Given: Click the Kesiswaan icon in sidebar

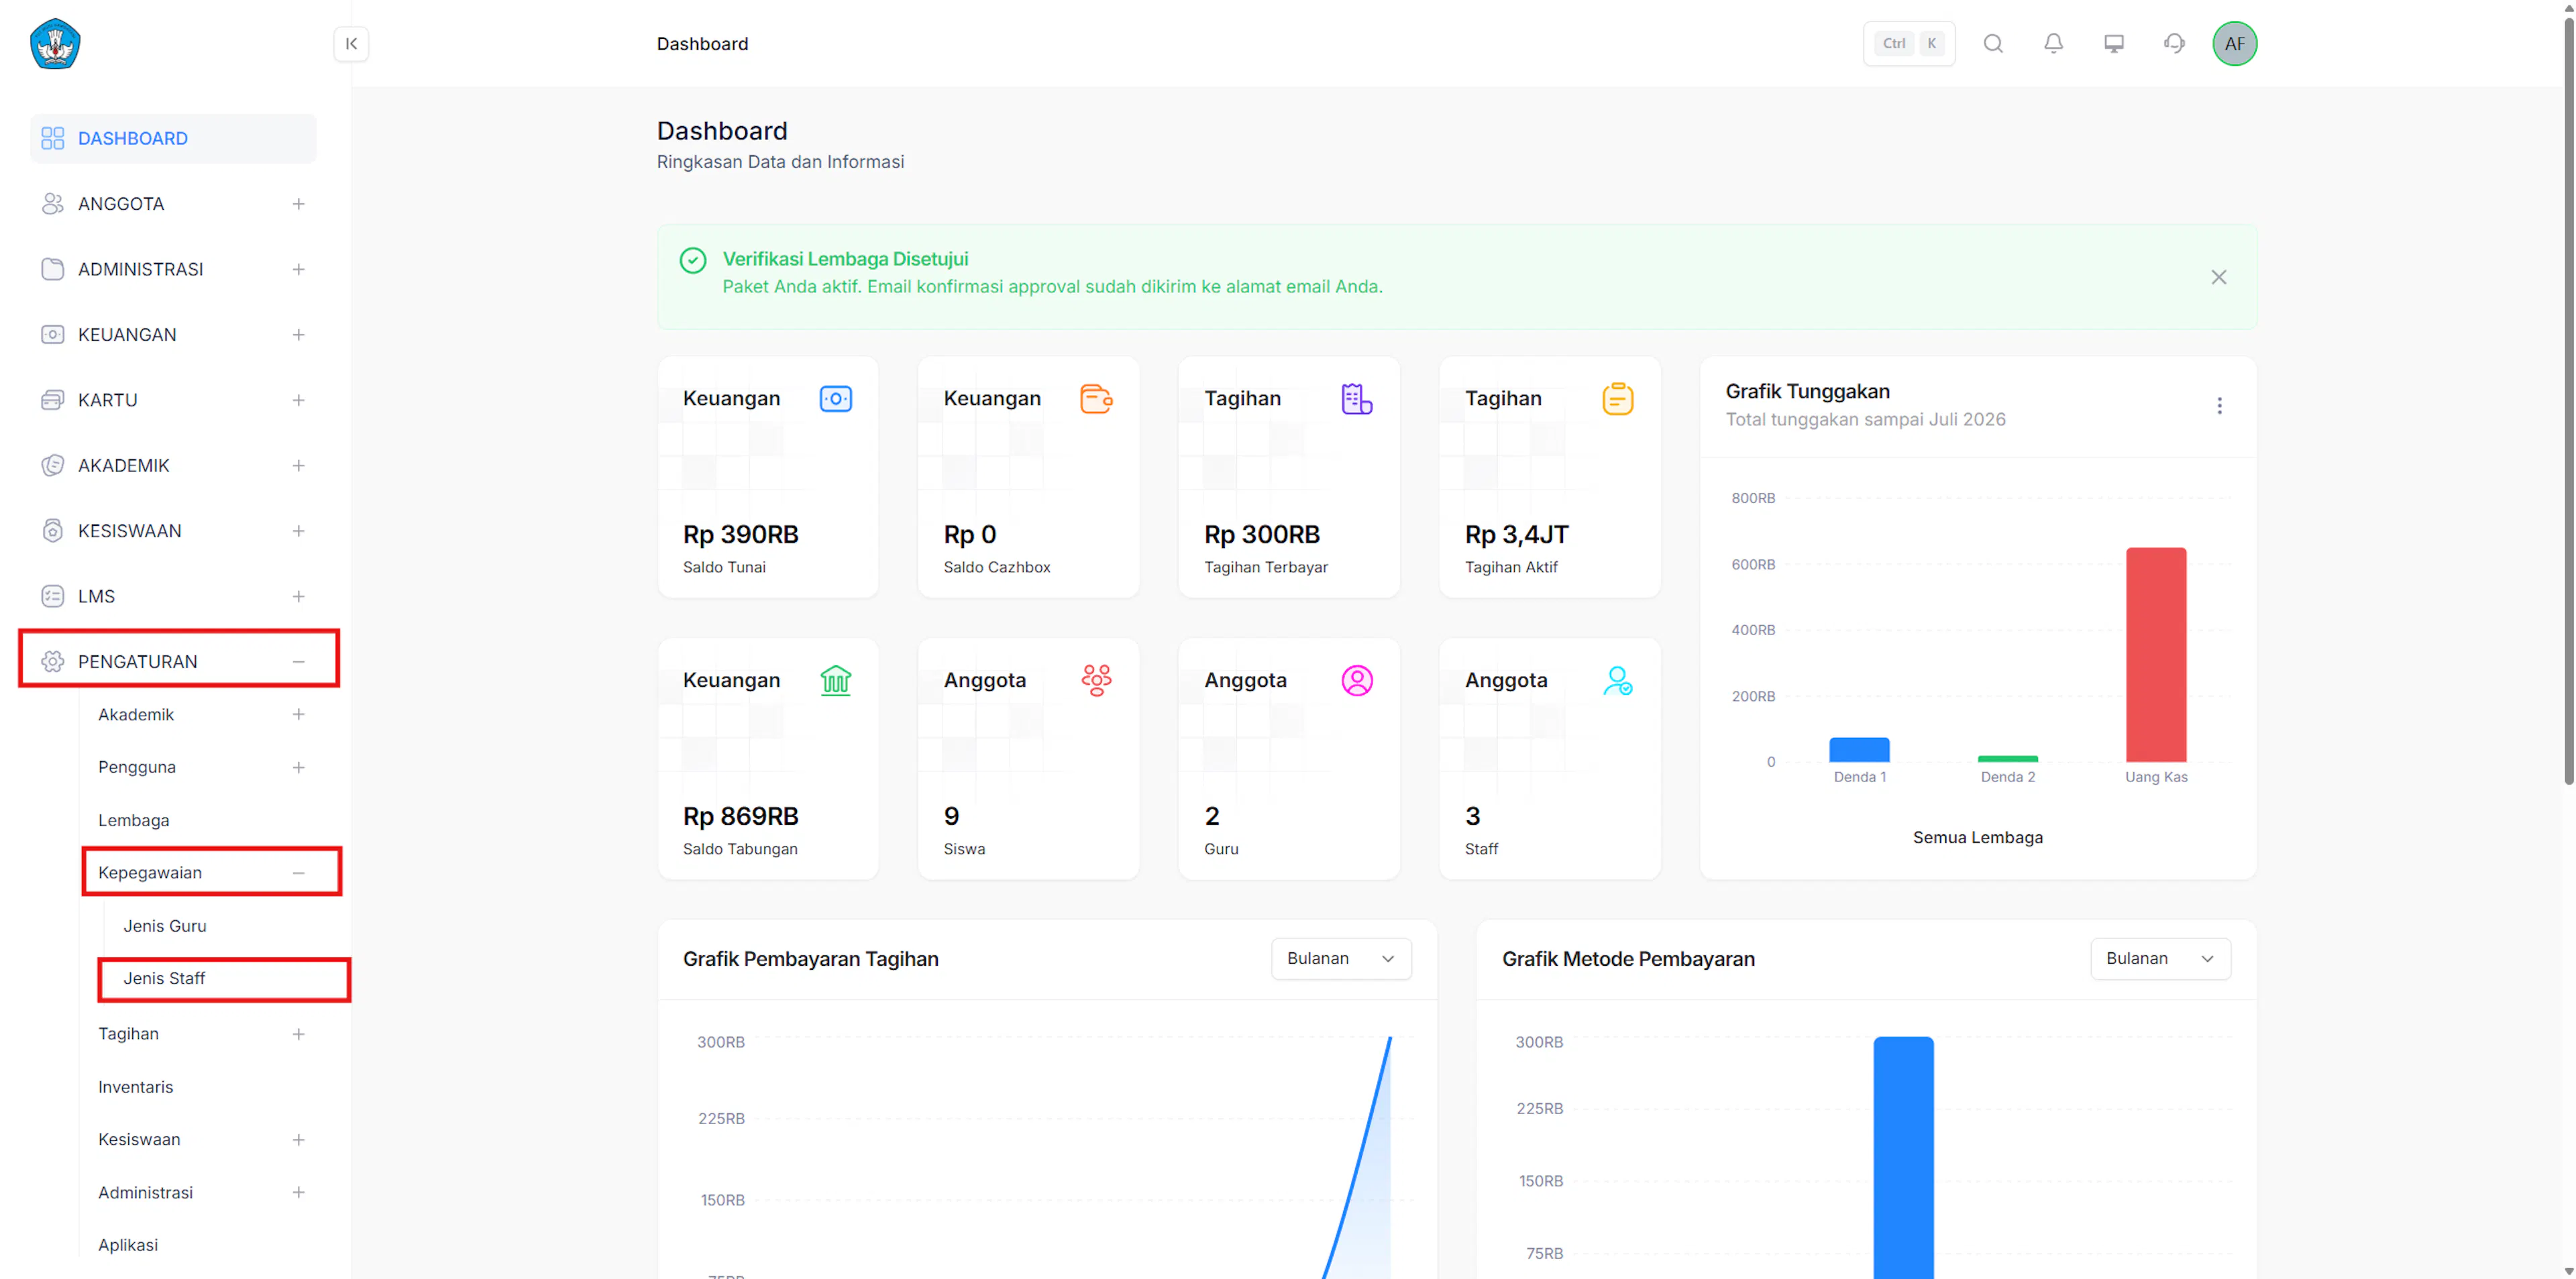Looking at the screenshot, I should tap(53, 531).
